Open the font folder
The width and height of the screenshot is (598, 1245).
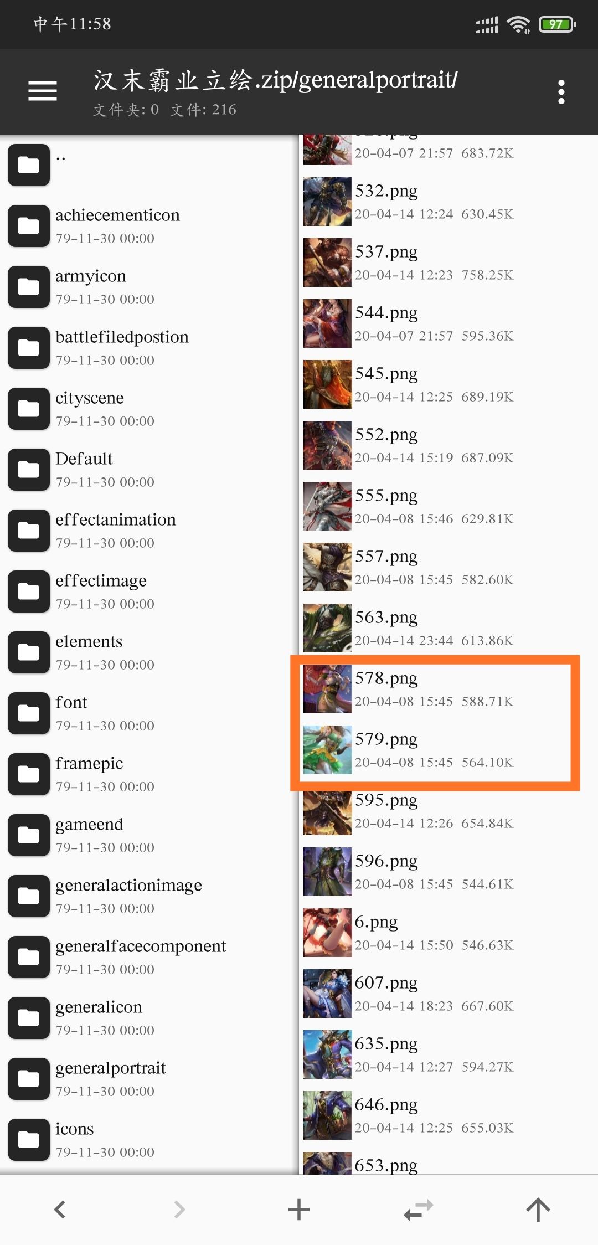click(x=149, y=713)
